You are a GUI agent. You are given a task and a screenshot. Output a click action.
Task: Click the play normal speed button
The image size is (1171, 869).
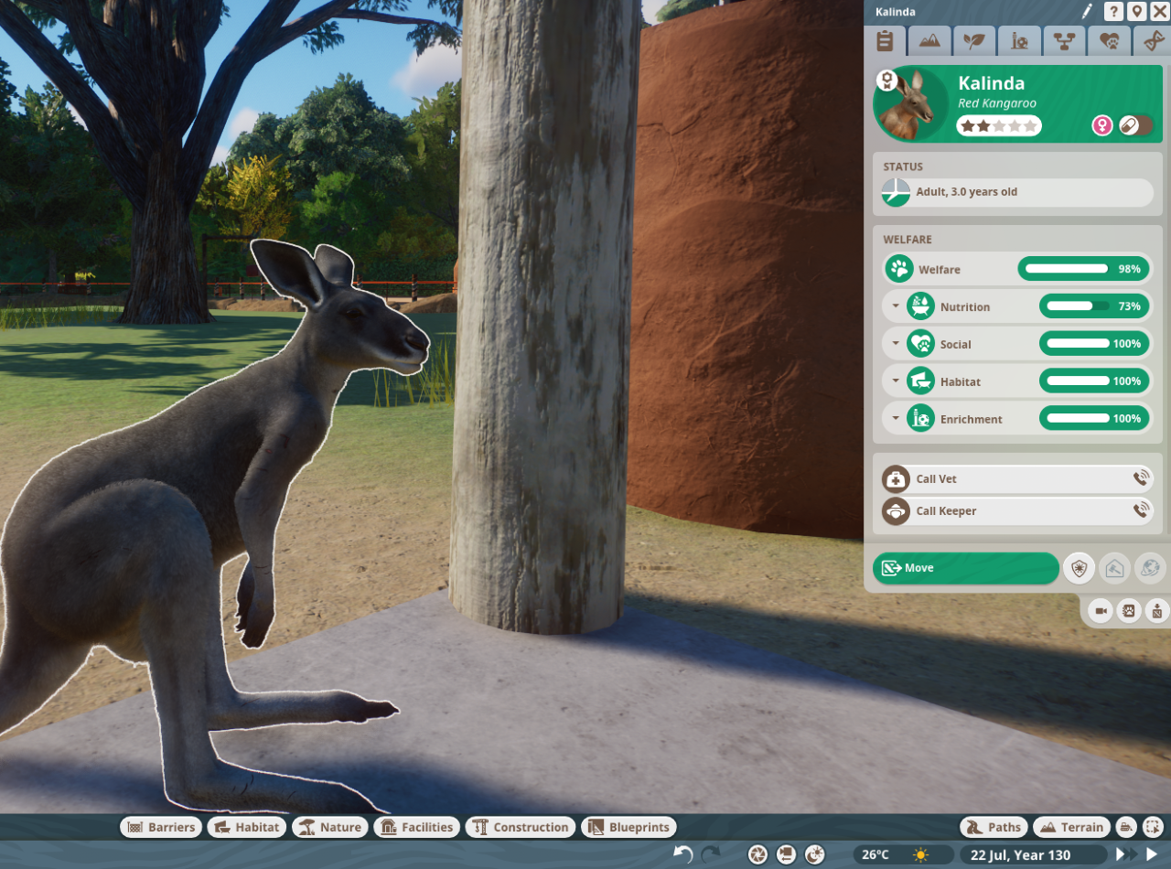1152,854
